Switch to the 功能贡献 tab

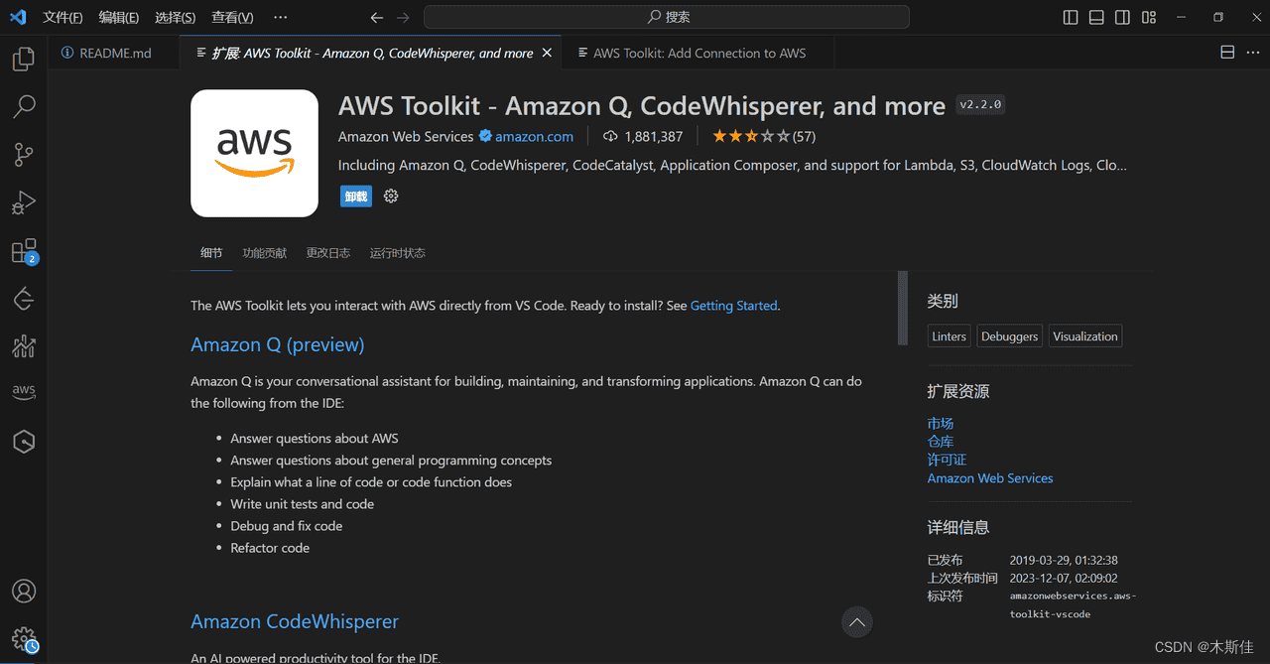[264, 252]
